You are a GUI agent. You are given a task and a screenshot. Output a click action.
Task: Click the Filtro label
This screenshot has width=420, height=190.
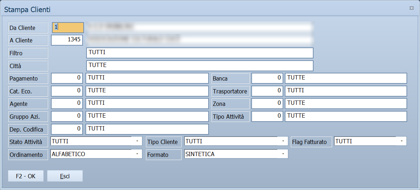28,53
